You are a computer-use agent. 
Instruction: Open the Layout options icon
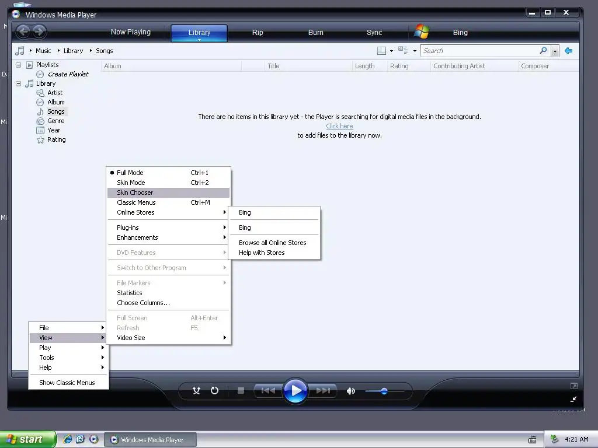381,51
